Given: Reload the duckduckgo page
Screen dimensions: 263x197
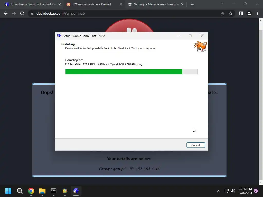Looking at the screenshot, I should click(22, 13).
